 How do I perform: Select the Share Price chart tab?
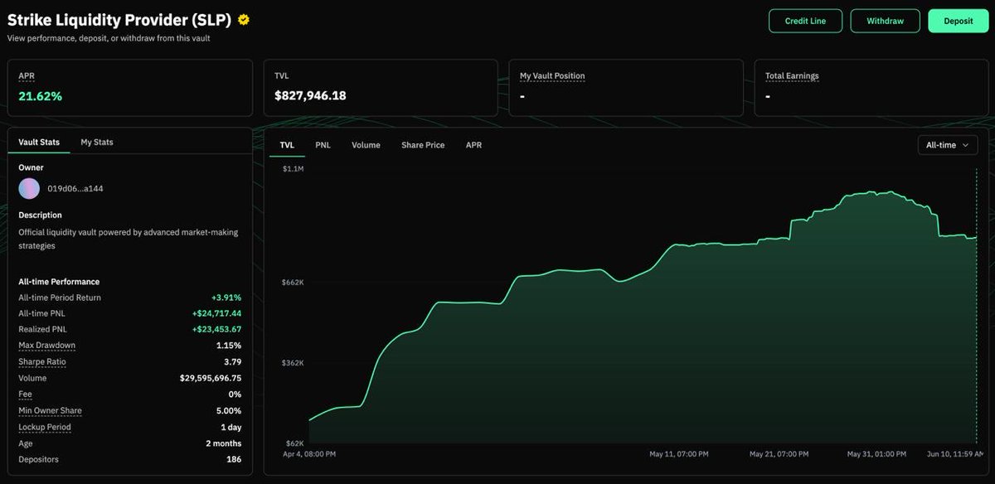pos(423,145)
